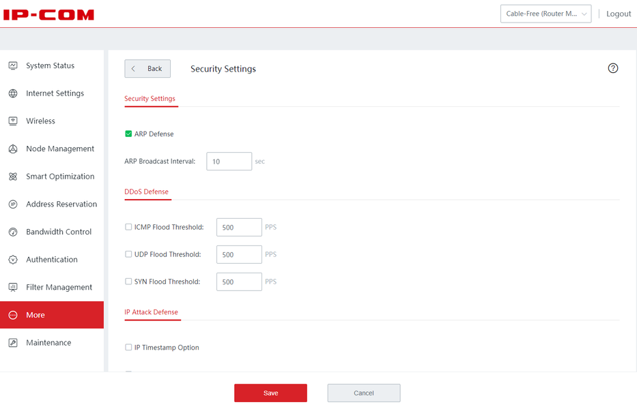Enable the ICMP Flood Threshold checkbox
This screenshot has height=409, width=637.
(x=128, y=227)
